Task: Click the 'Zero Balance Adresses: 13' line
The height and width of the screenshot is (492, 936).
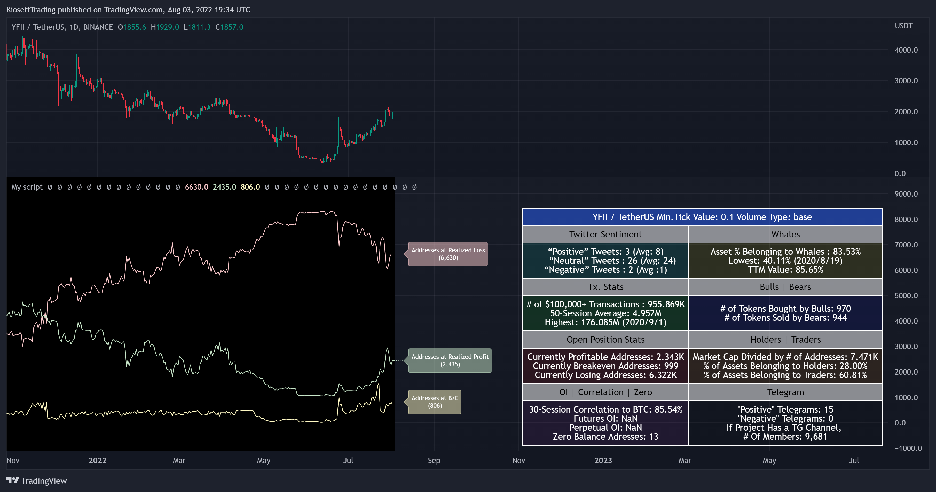Action: 605,437
